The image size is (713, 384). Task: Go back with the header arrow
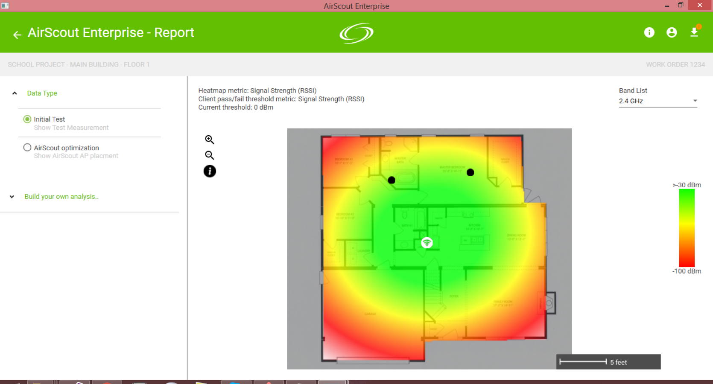coord(17,35)
